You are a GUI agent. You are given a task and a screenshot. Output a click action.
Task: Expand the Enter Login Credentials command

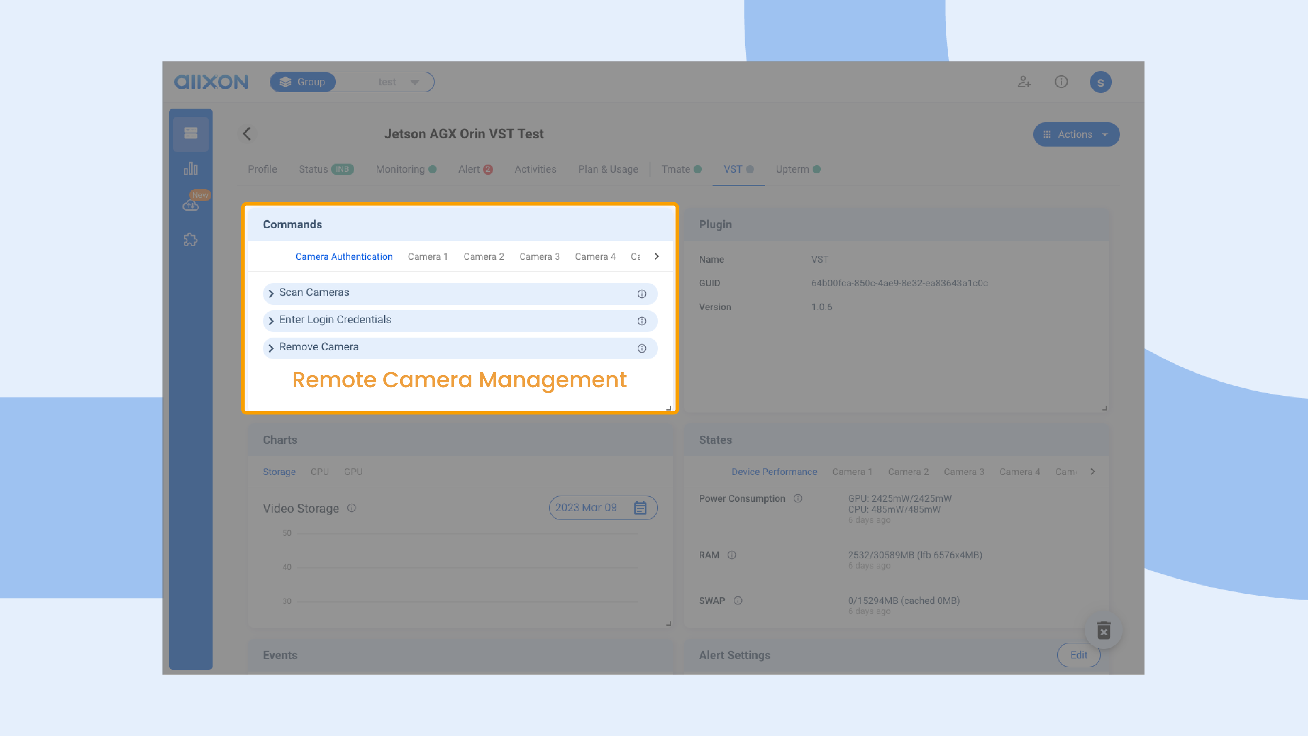pyautogui.click(x=271, y=321)
